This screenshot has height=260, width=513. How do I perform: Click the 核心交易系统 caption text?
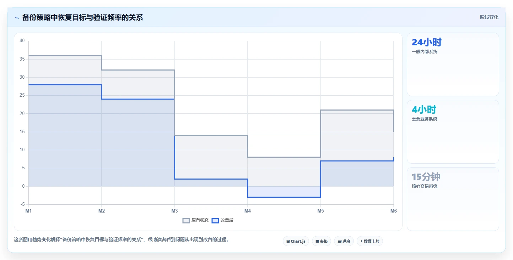coord(425,186)
